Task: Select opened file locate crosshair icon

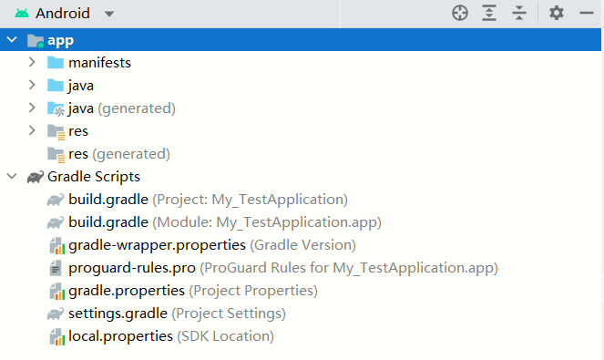Action: [460, 13]
